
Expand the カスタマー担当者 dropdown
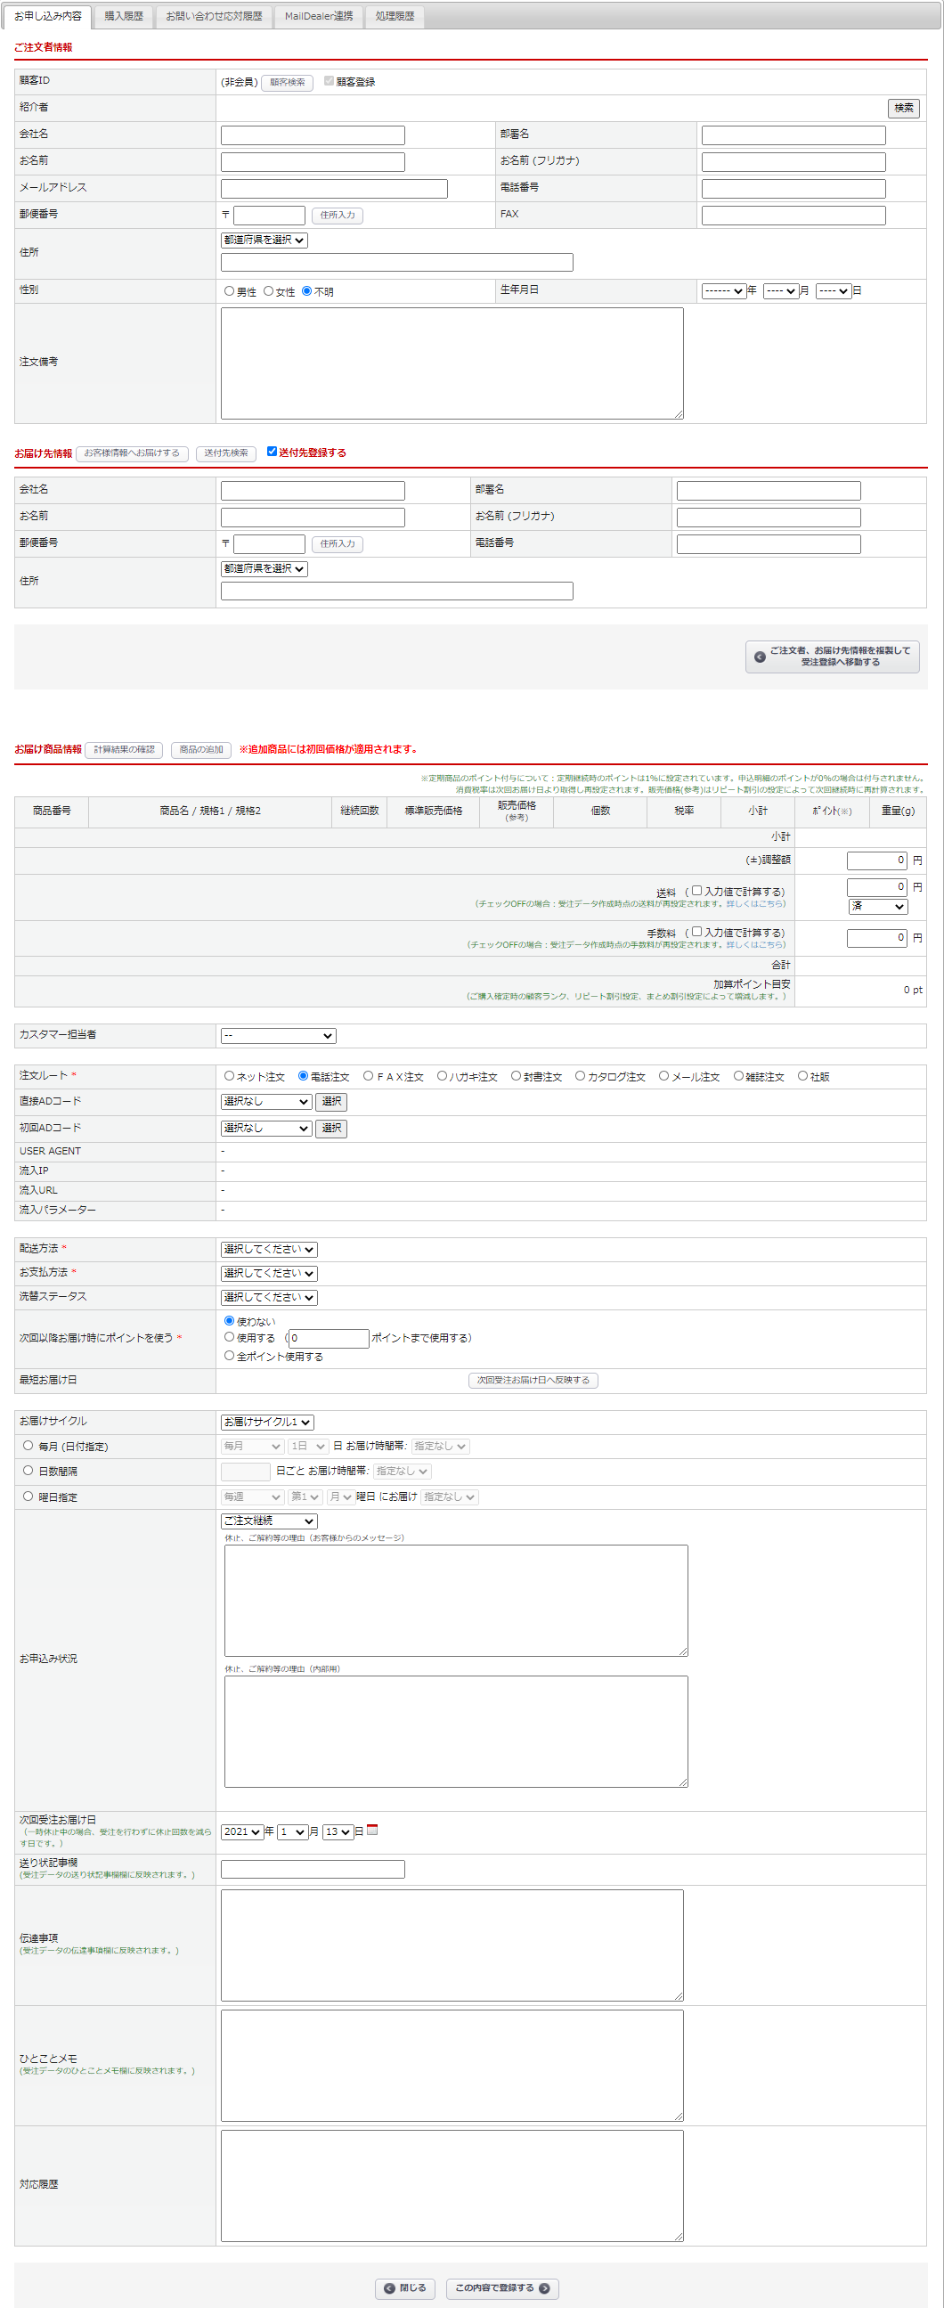(279, 1036)
